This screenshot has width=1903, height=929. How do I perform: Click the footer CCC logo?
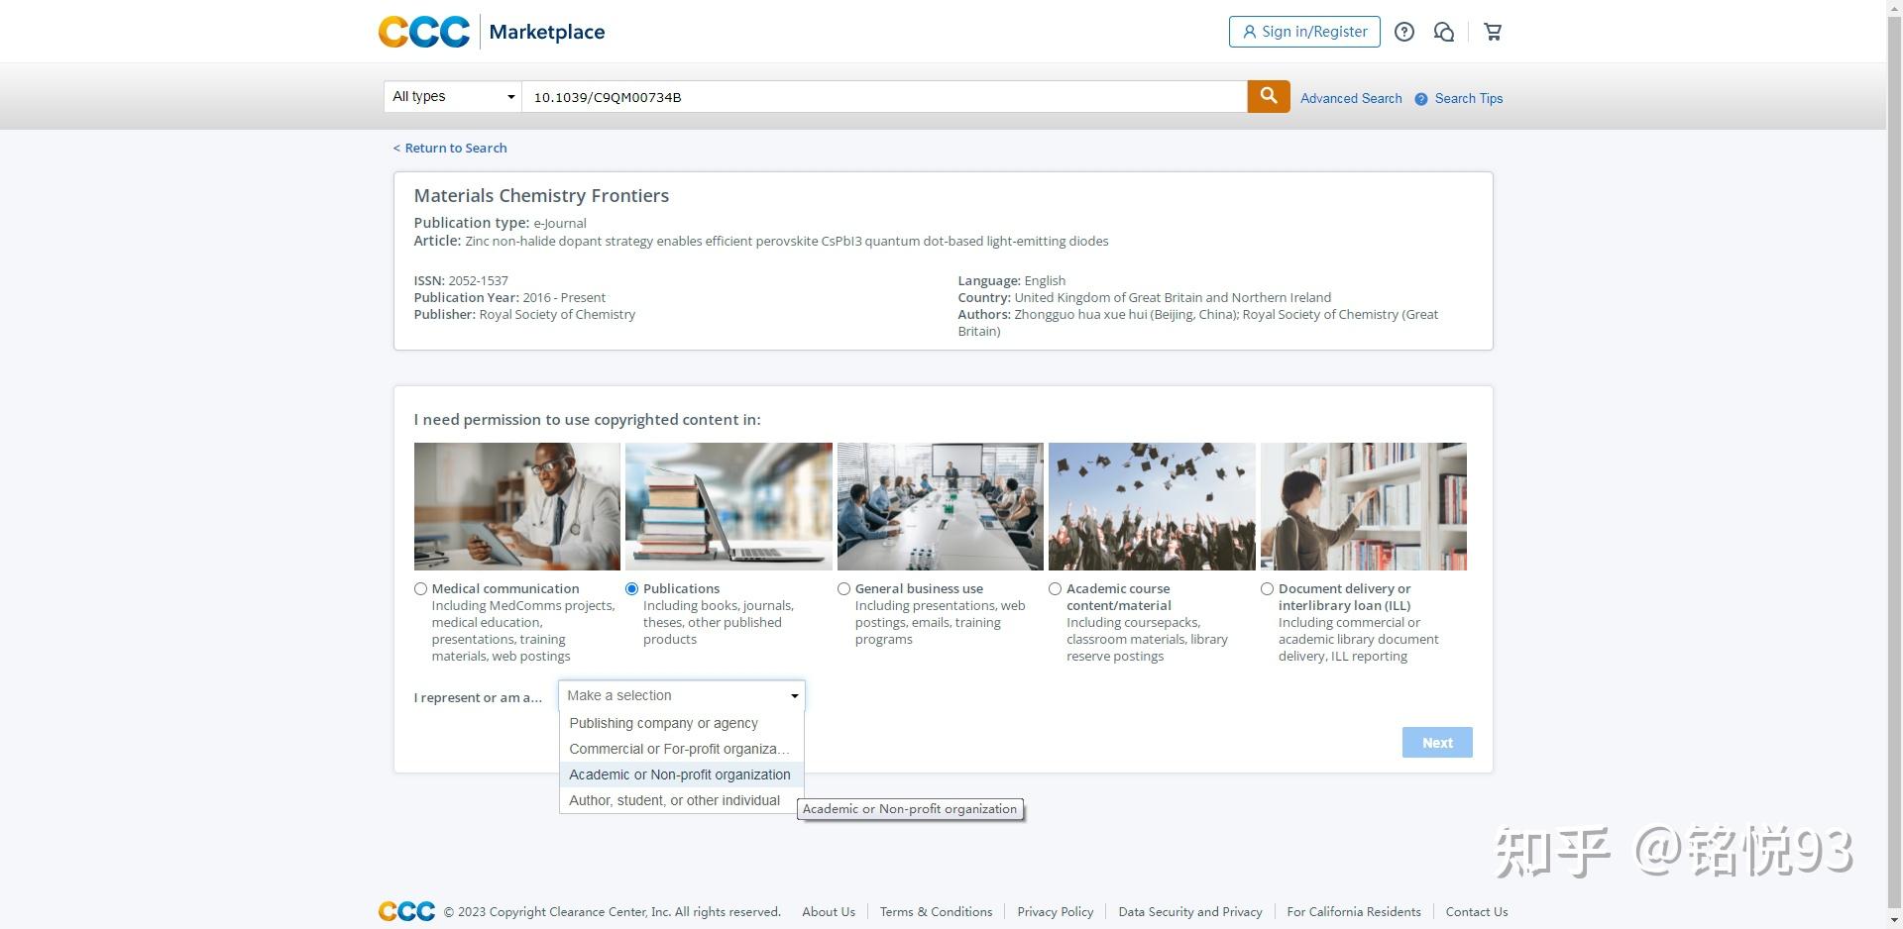406,911
